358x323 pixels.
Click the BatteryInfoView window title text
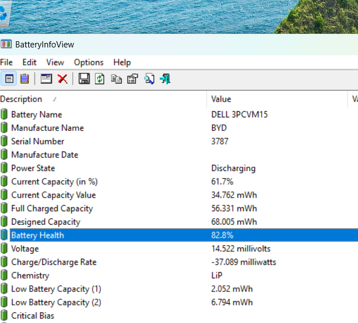point(45,45)
